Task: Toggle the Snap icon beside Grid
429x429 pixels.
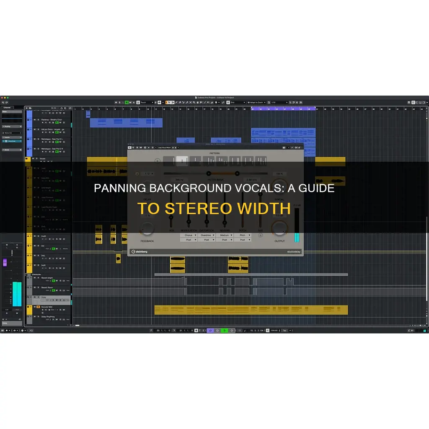Action: (x=228, y=102)
